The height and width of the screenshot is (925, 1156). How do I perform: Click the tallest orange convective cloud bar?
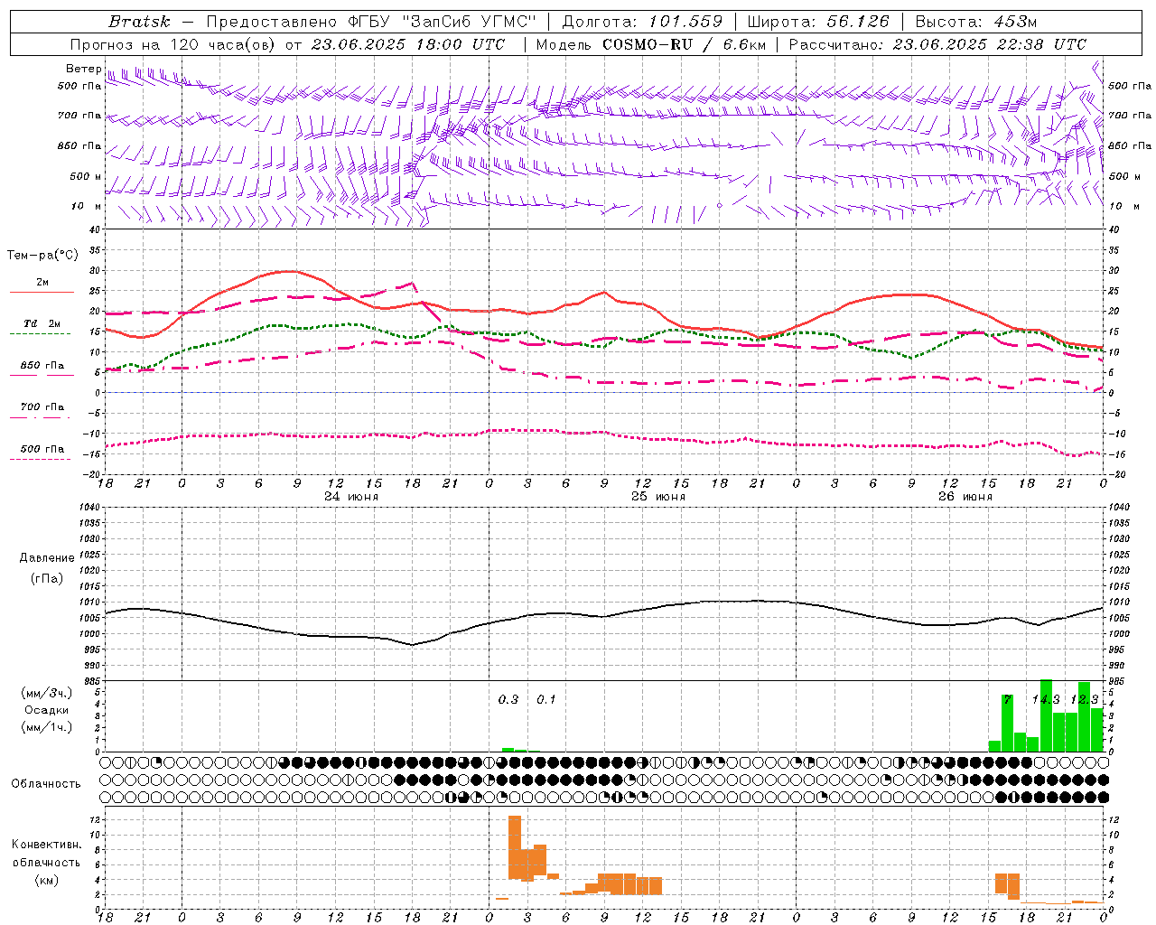pyautogui.click(x=515, y=847)
